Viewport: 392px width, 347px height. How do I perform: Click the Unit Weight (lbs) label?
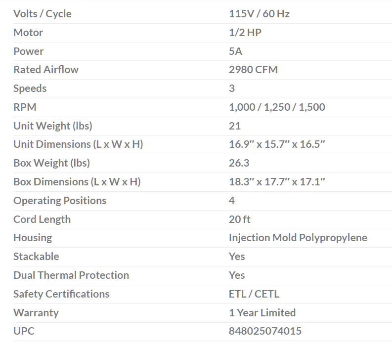click(x=53, y=126)
